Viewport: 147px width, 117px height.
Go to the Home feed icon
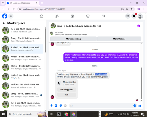(x=41, y=16)
